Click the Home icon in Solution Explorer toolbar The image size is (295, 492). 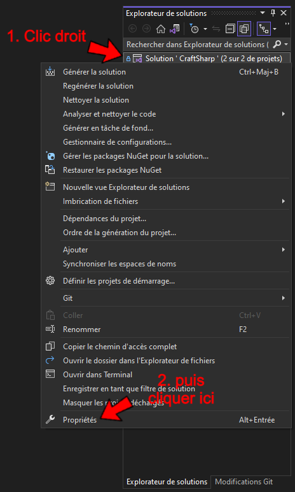click(x=161, y=29)
